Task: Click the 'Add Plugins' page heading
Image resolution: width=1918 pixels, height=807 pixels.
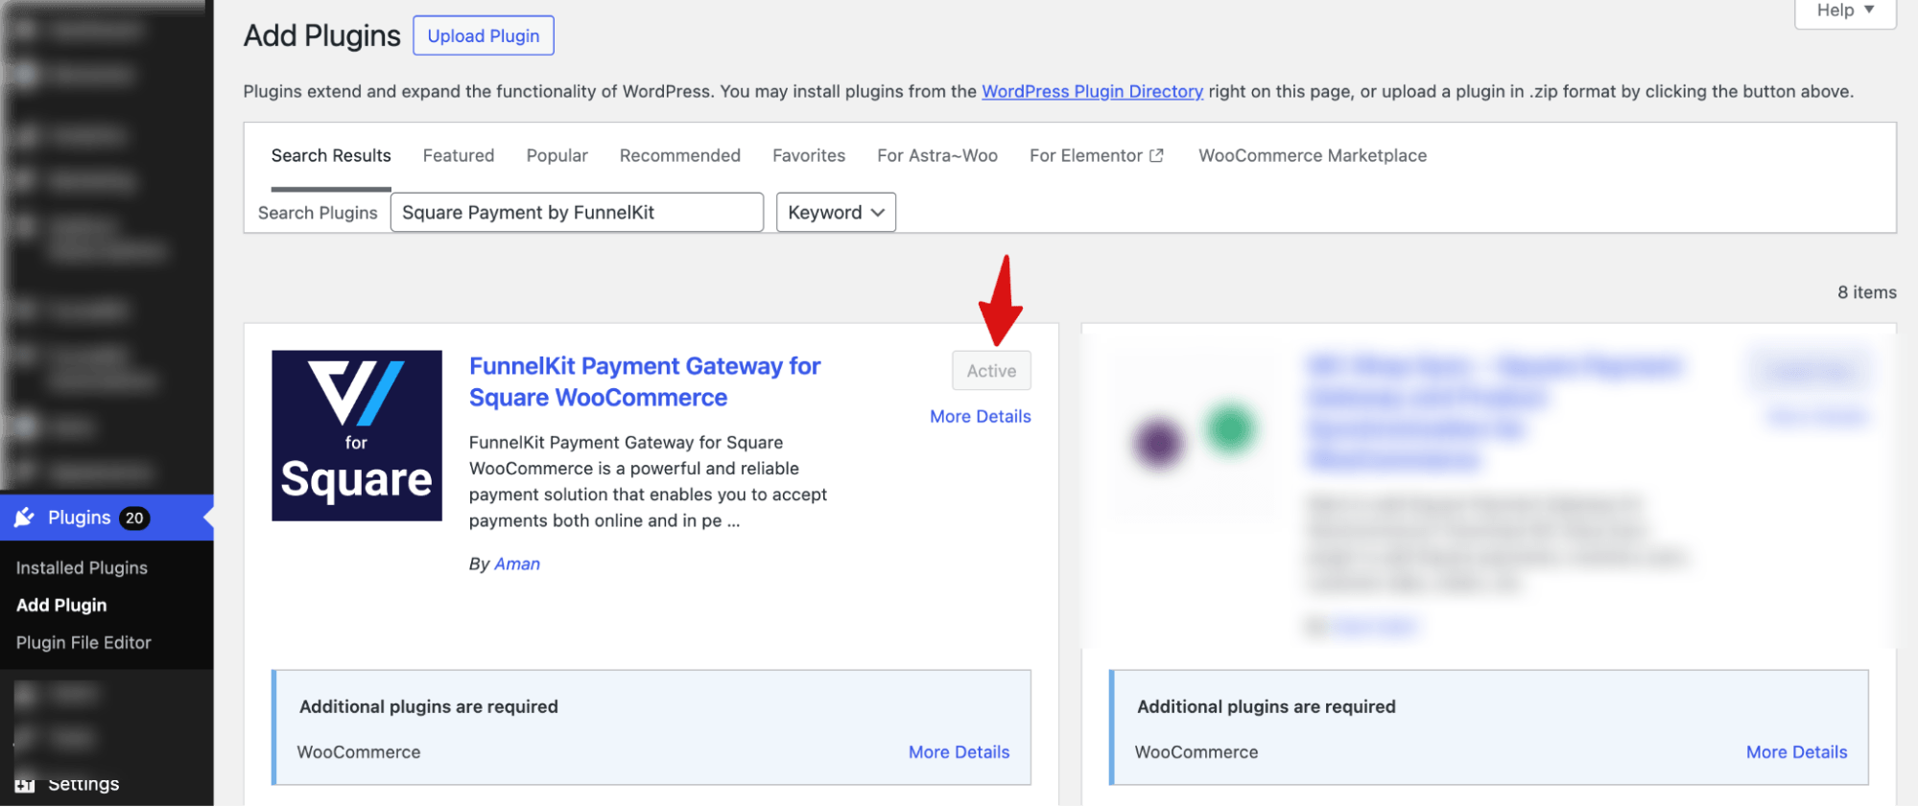Action: tap(321, 35)
